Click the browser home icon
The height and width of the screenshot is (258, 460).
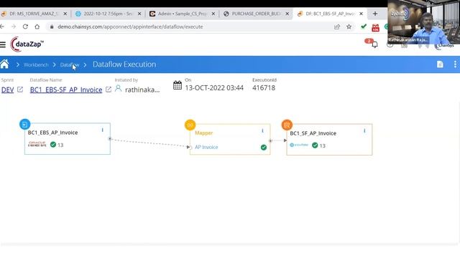point(37,27)
